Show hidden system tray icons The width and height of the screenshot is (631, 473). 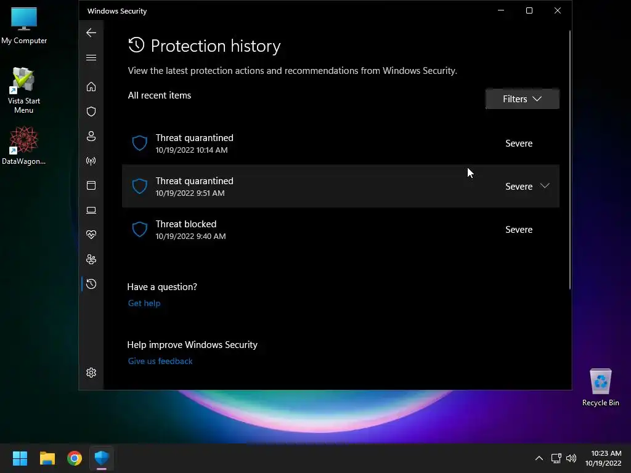point(539,458)
